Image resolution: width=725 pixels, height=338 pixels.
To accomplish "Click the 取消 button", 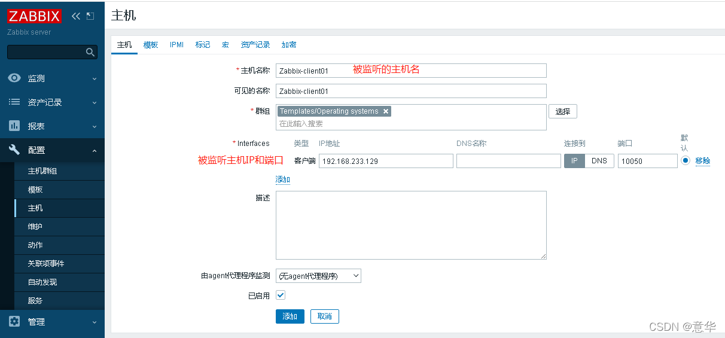I will click(x=325, y=316).
